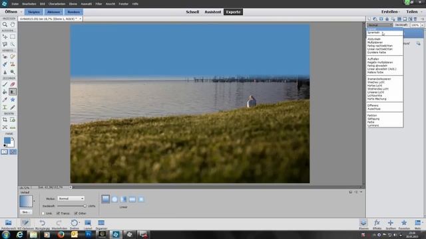Expand the Öffnen dropdown arrow
The width and height of the screenshot is (426, 239).
[21, 12]
